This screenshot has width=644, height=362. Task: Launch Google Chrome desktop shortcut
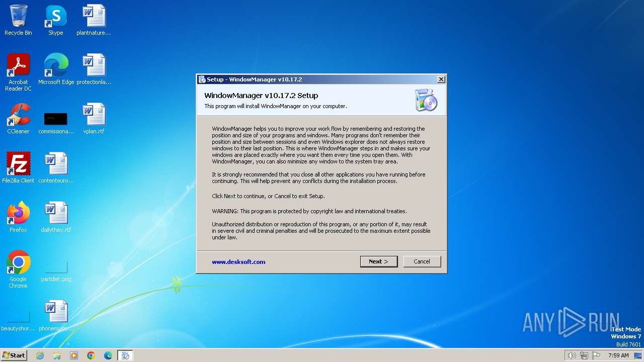pos(18,270)
